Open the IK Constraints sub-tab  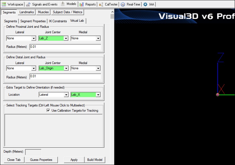[58, 21]
